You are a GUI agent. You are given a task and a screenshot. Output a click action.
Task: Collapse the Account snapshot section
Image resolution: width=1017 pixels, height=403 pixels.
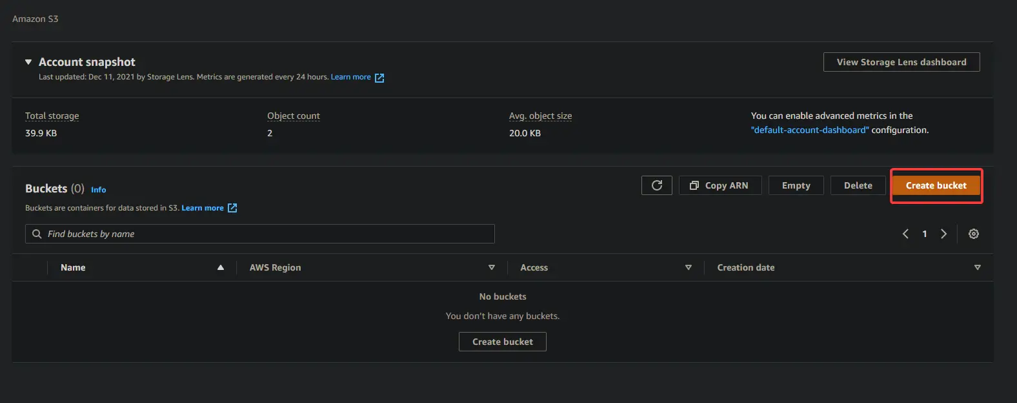pos(28,62)
